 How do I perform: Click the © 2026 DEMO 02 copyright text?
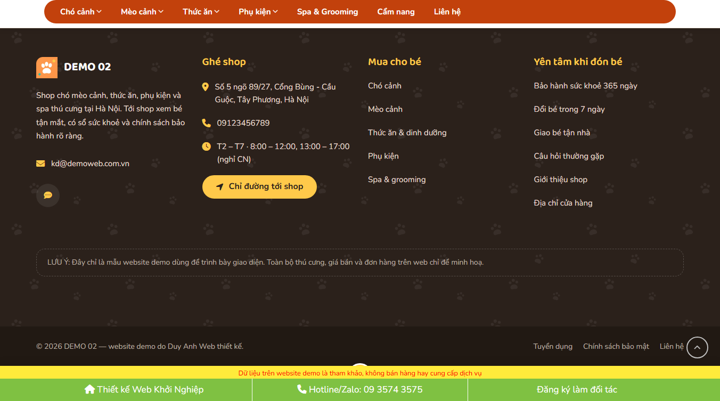point(140,346)
